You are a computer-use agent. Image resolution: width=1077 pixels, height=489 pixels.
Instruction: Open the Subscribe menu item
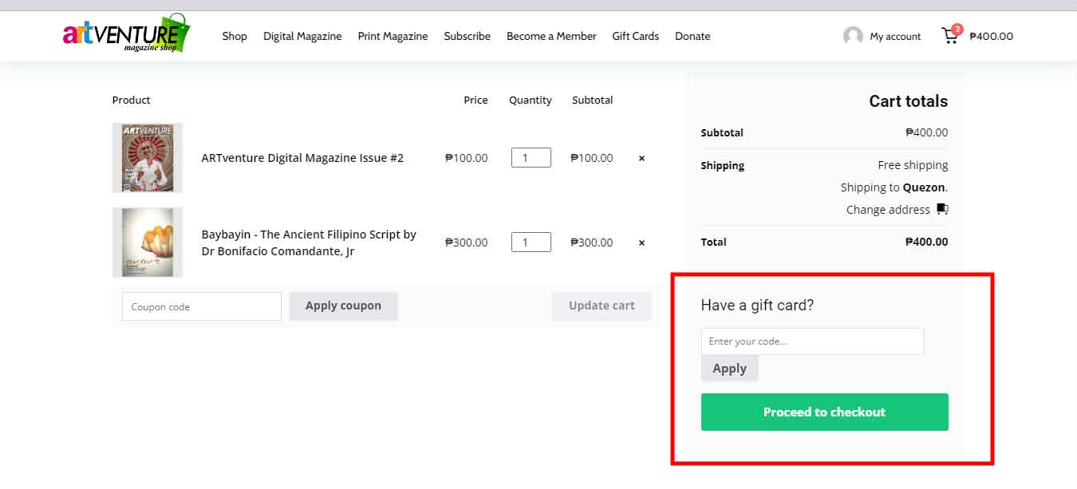(467, 36)
